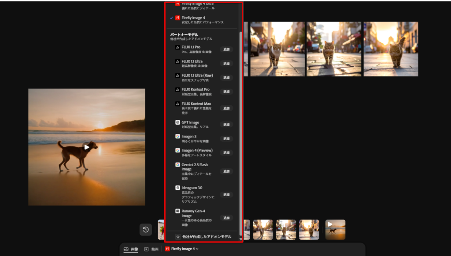Add Ideogram 3.0 via its 追加 button
451x256 pixels.
(226, 194)
